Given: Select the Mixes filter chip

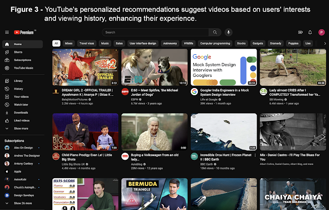Looking at the screenshot, I should (68, 44).
